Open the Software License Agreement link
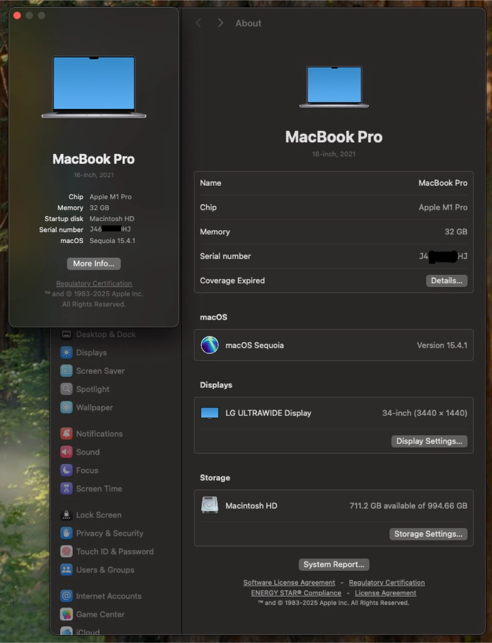The height and width of the screenshot is (643, 492). (289, 583)
